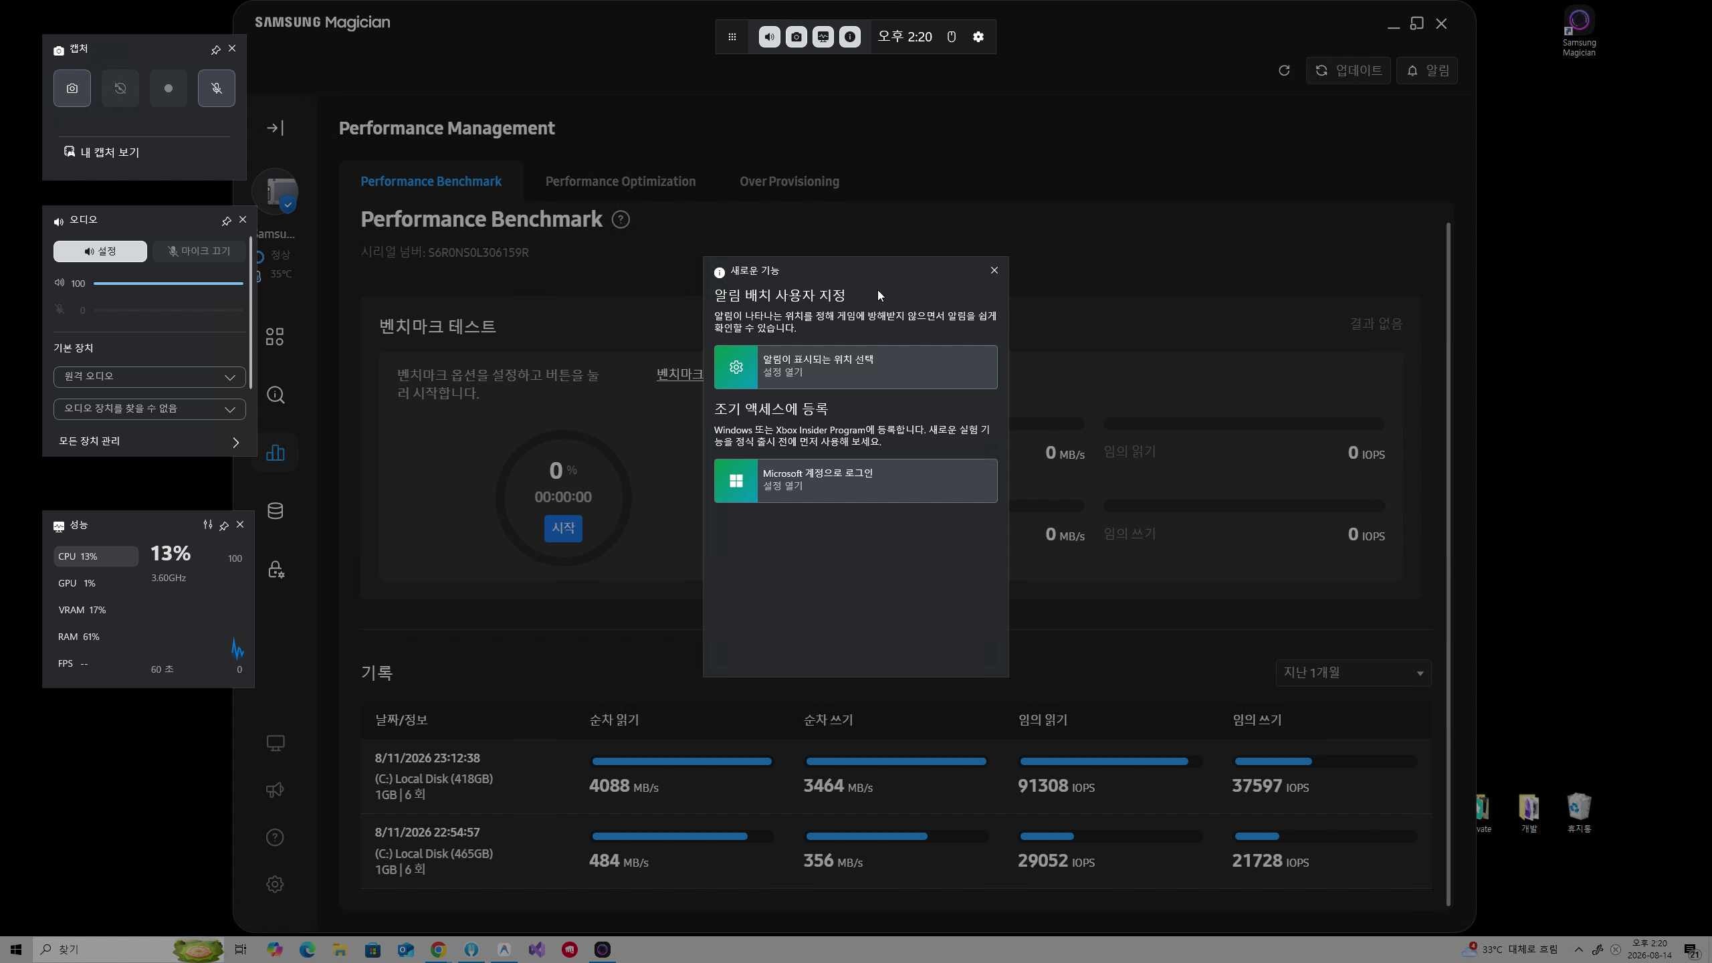The image size is (1712, 963).
Task: Open Game Bar settings gear
Action: [x=978, y=37]
